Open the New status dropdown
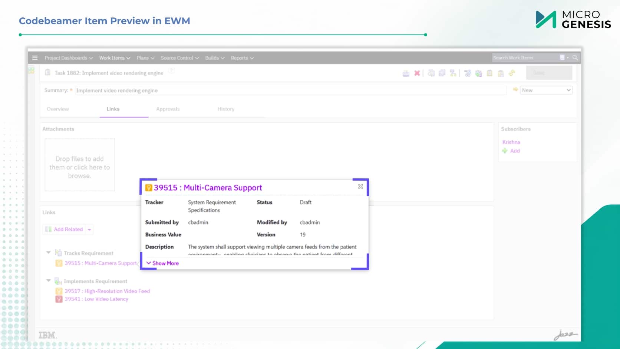 click(546, 90)
